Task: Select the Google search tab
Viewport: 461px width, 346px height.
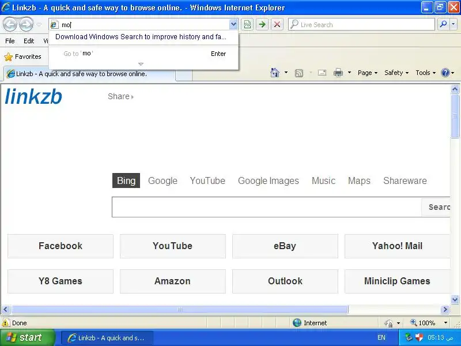Action: coord(163,180)
